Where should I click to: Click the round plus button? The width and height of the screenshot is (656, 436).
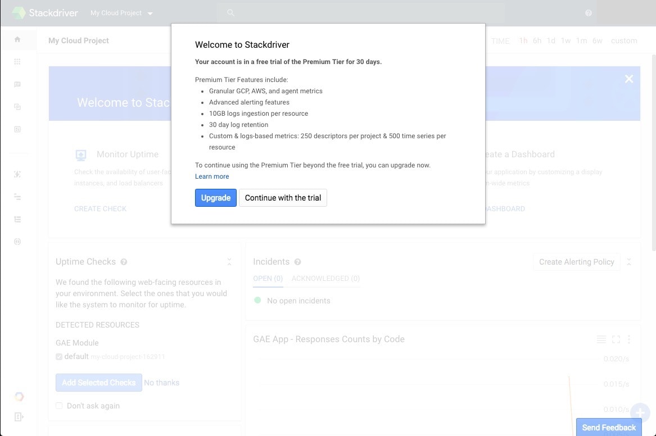[640, 413]
